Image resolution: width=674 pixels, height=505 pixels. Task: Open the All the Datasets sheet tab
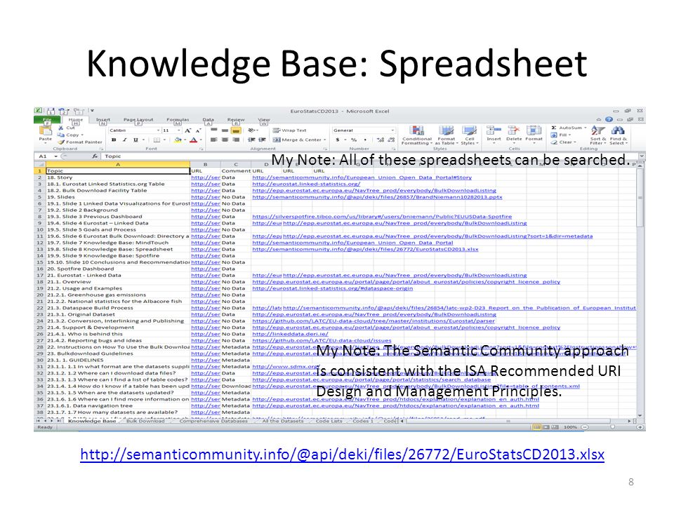tap(282, 422)
